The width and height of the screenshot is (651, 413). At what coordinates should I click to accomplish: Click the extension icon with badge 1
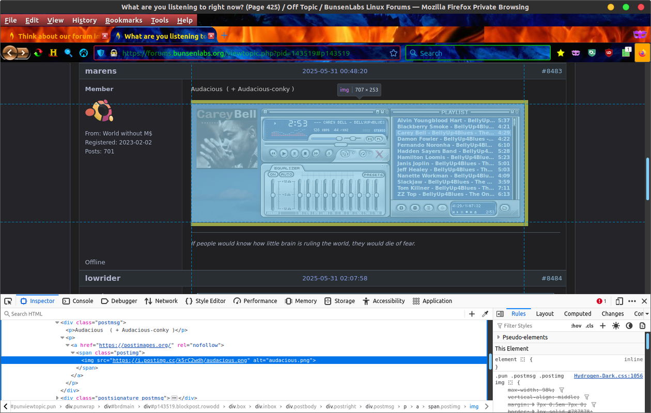pos(626,52)
